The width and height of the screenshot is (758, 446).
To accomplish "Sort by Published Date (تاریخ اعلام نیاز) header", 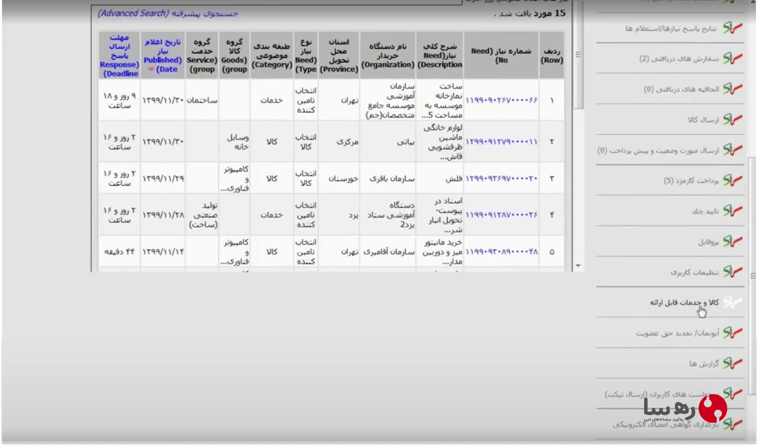I will [x=163, y=56].
